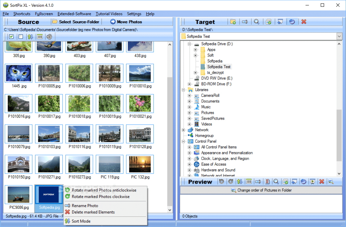Click the empty deselect-all checkbox in Source toolbar
This screenshot has width=346, height=227.
(x=21, y=36)
